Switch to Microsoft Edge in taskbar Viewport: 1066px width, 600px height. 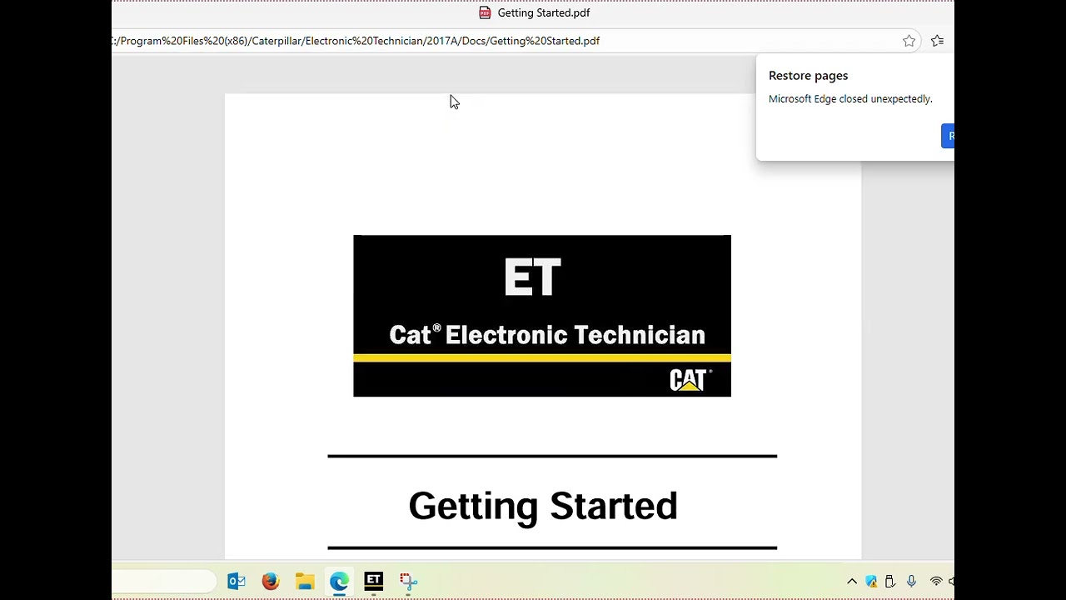[339, 582]
